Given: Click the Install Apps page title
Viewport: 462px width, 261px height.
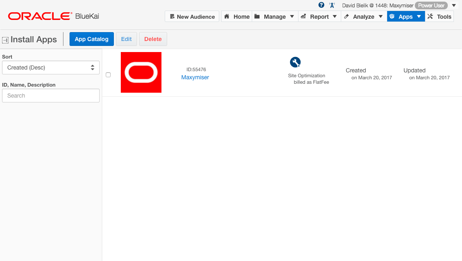Looking at the screenshot, I should [34, 39].
